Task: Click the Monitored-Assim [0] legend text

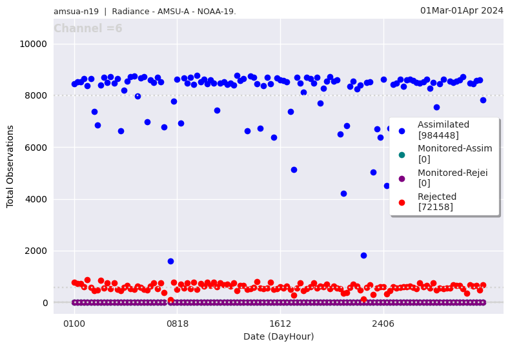Action: [454, 153]
